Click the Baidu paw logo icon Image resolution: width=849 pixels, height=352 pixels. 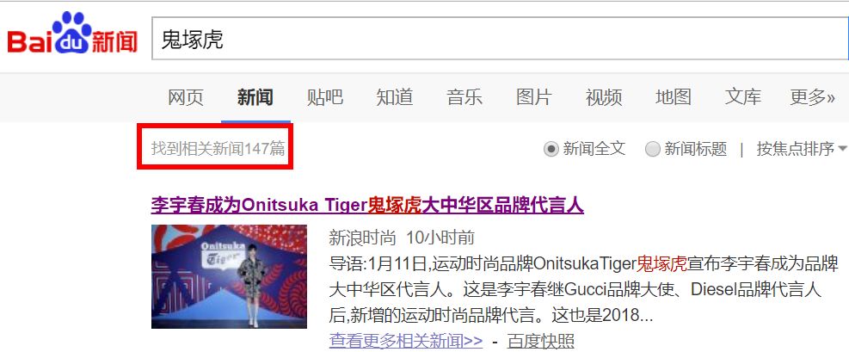point(72,32)
